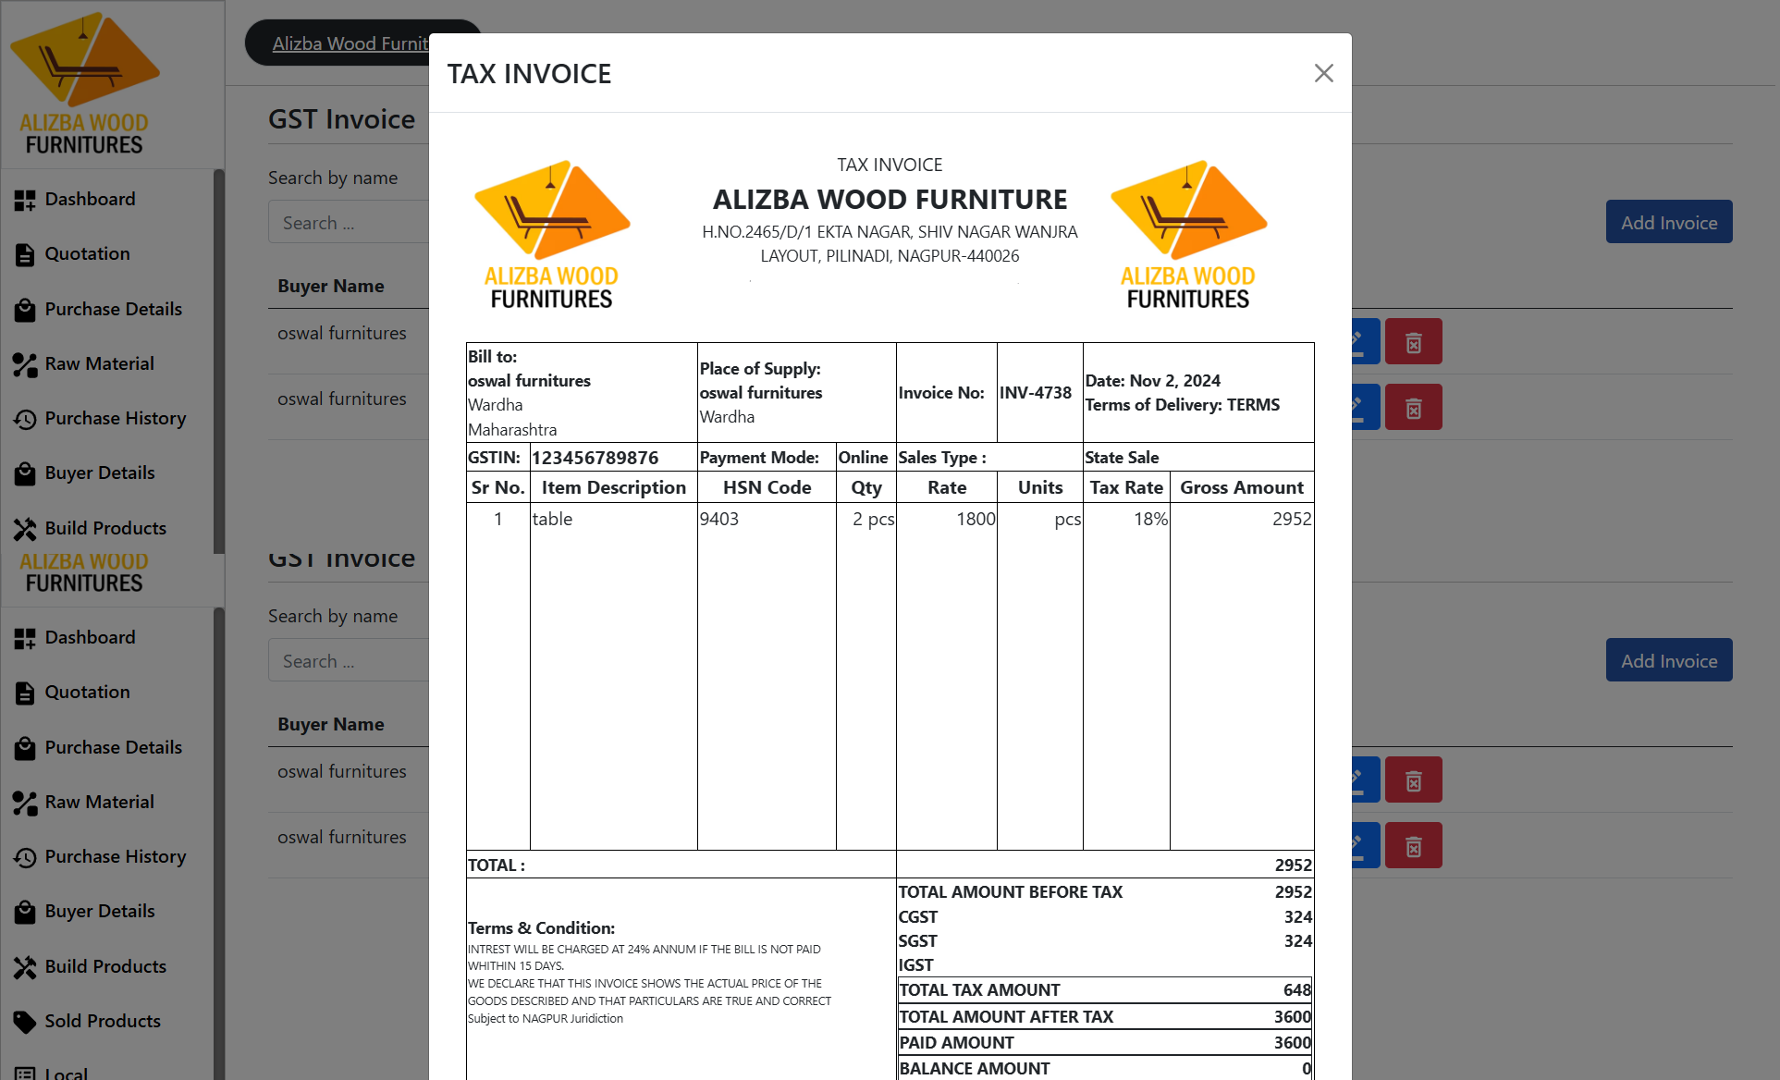Image resolution: width=1780 pixels, height=1080 pixels.
Task: Click the lower Add Invoice button
Action: (1668, 660)
